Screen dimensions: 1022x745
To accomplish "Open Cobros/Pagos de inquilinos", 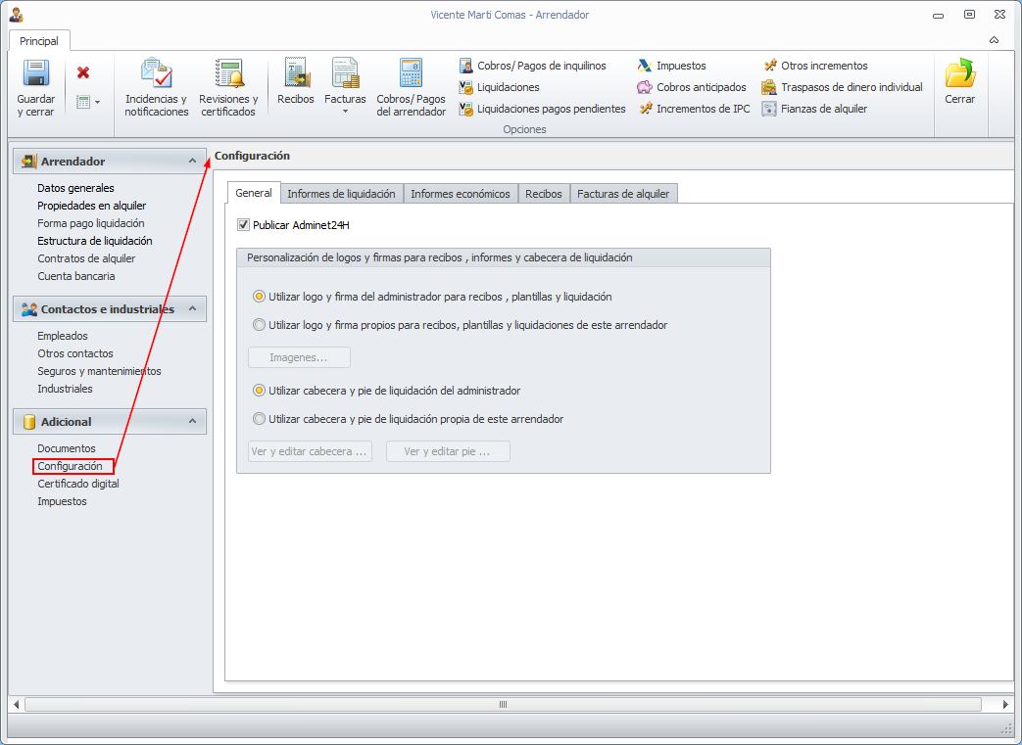I will [x=532, y=66].
